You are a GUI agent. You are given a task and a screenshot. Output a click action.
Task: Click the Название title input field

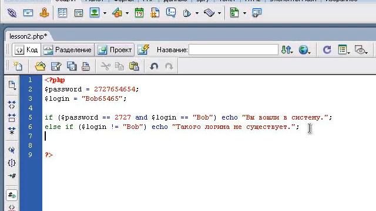click(x=233, y=50)
